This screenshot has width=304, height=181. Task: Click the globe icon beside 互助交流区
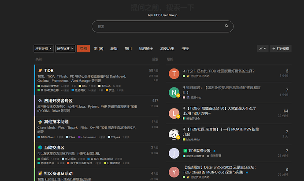(40, 148)
